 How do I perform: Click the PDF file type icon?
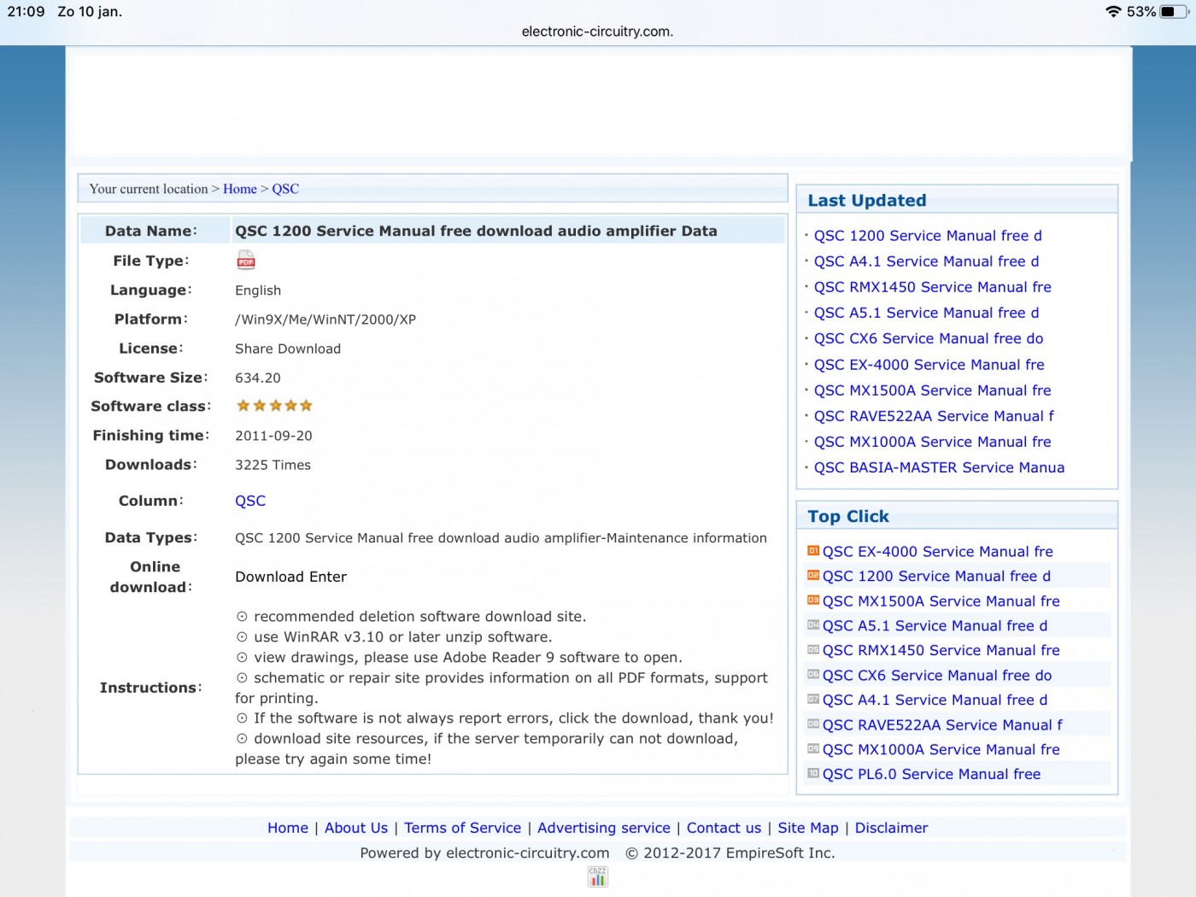point(246,260)
